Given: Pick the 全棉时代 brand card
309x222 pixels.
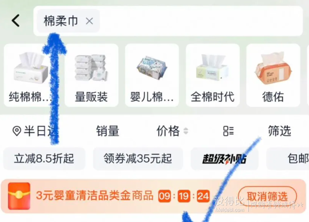Looking at the screenshot, I should (213, 76).
